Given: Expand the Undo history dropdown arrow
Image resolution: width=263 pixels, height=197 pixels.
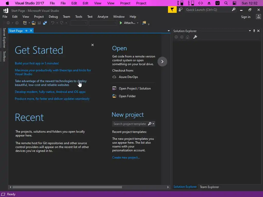Looking at the screenshot, I should coord(57,23).
